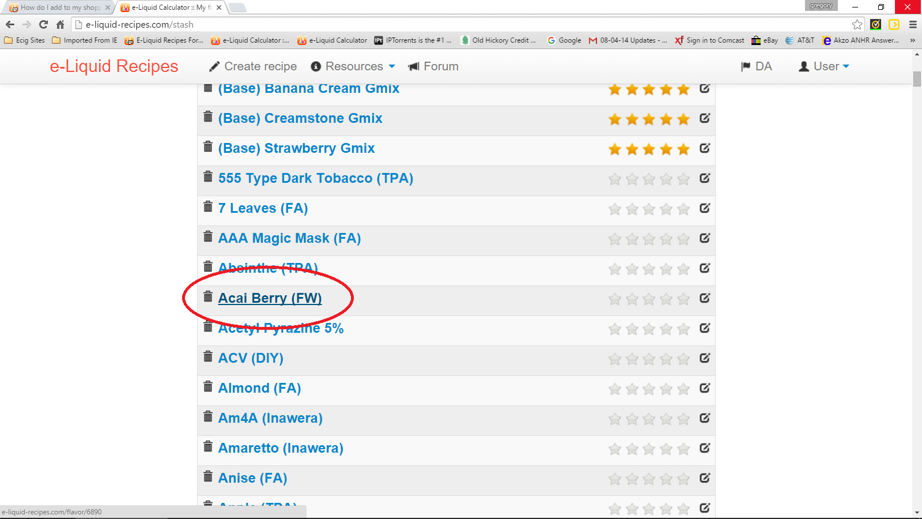Rate Almond (FA) five stars

pyautogui.click(x=683, y=389)
